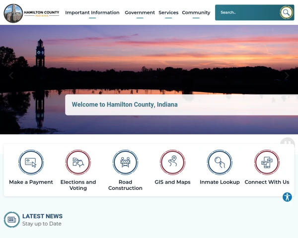Go to the Hamilton County logo home
The height and width of the screenshot is (238, 298).
pos(32,13)
